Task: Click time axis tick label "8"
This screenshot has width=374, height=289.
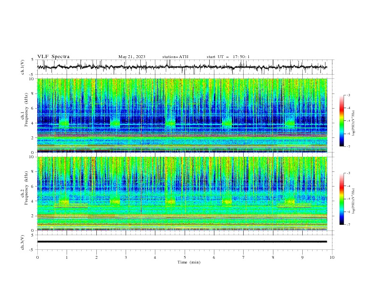Action: [273, 257]
